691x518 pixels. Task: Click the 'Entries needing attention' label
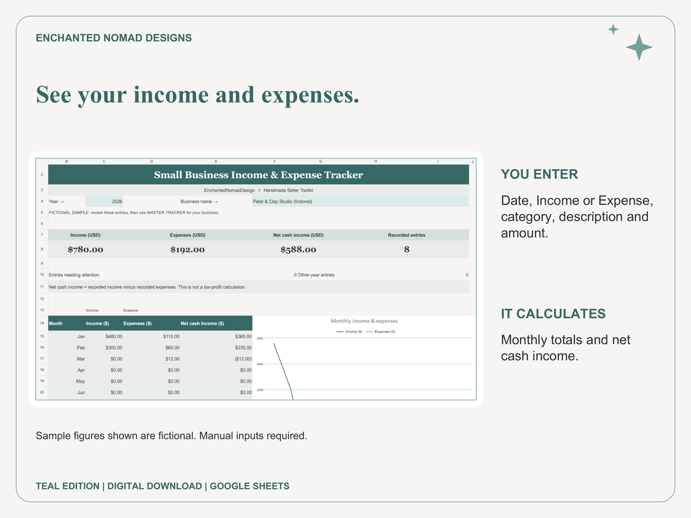74,275
